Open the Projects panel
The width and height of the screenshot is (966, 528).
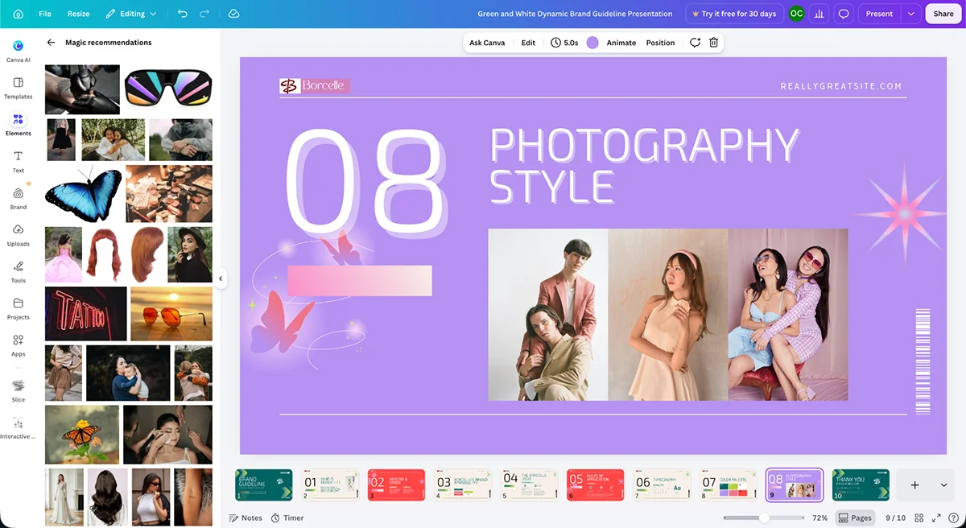[18, 308]
